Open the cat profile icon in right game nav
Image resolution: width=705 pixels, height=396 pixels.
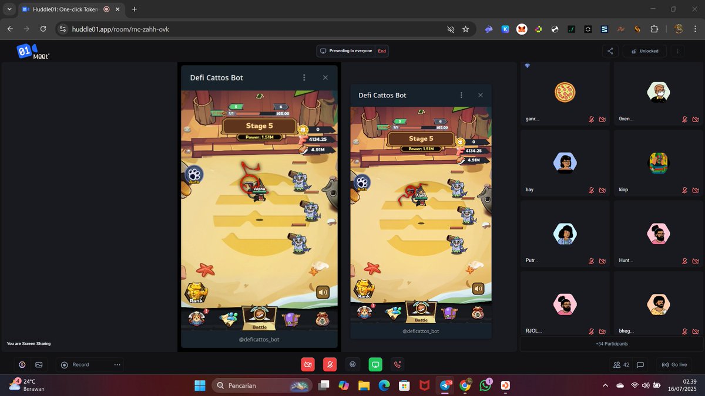click(364, 313)
